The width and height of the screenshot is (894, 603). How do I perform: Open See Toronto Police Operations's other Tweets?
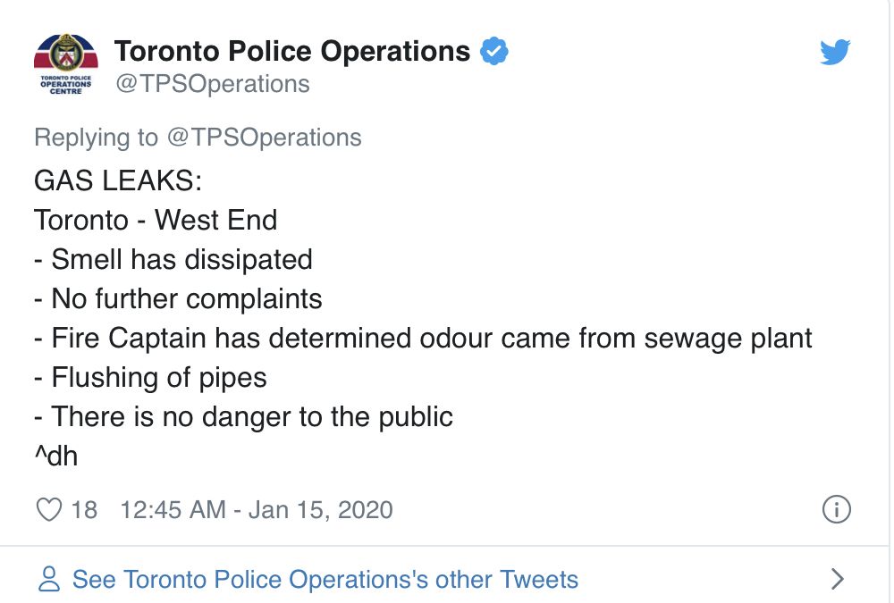(x=325, y=579)
